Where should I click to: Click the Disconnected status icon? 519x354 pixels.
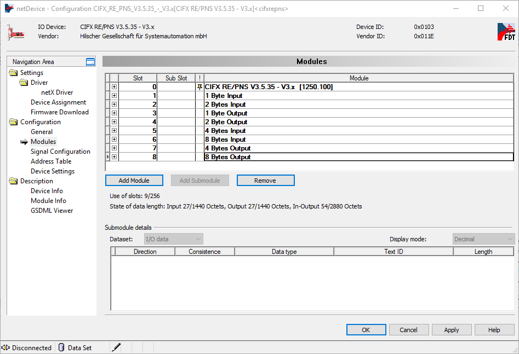click(x=5, y=347)
